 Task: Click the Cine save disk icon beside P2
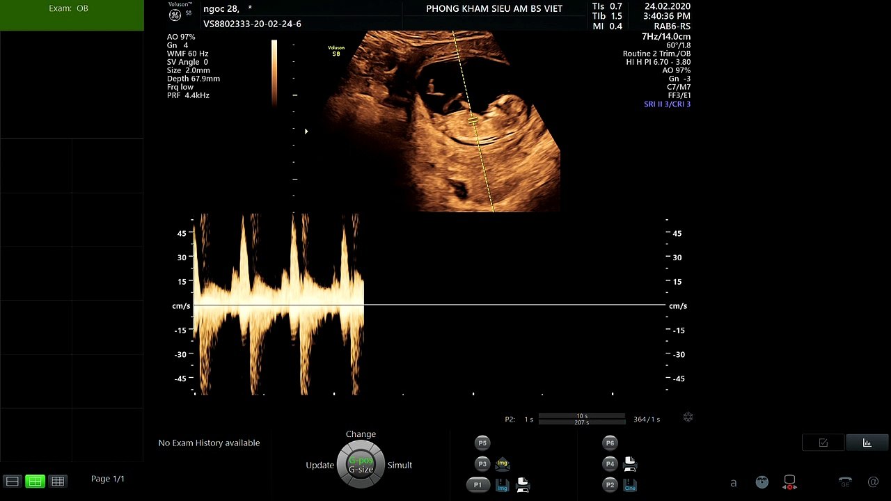pyautogui.click(x=630, y=485)
